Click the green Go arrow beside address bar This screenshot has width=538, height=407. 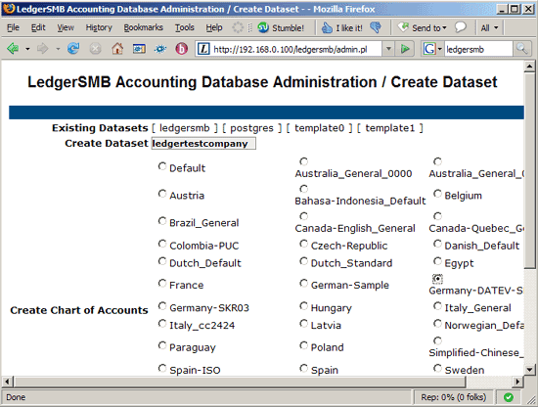[405, 49]
